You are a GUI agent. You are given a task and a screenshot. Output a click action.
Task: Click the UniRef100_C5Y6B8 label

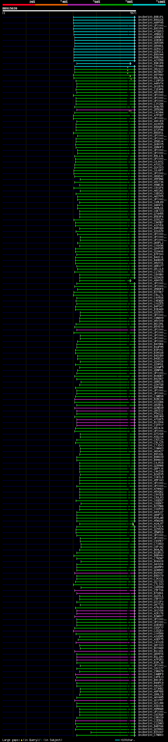(x=150, y=66)
